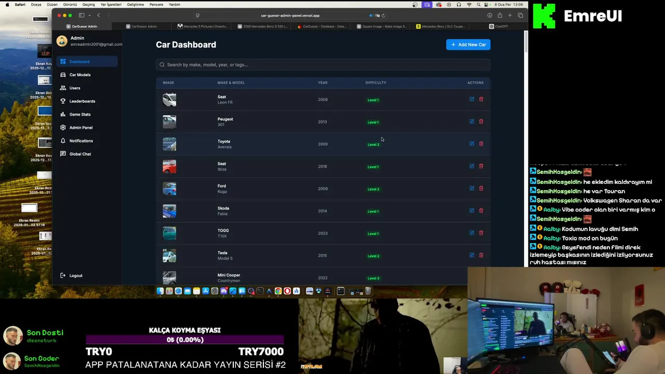
Task: Open the TOGG T10X thumbnail
Action: (x=169, y=233)
